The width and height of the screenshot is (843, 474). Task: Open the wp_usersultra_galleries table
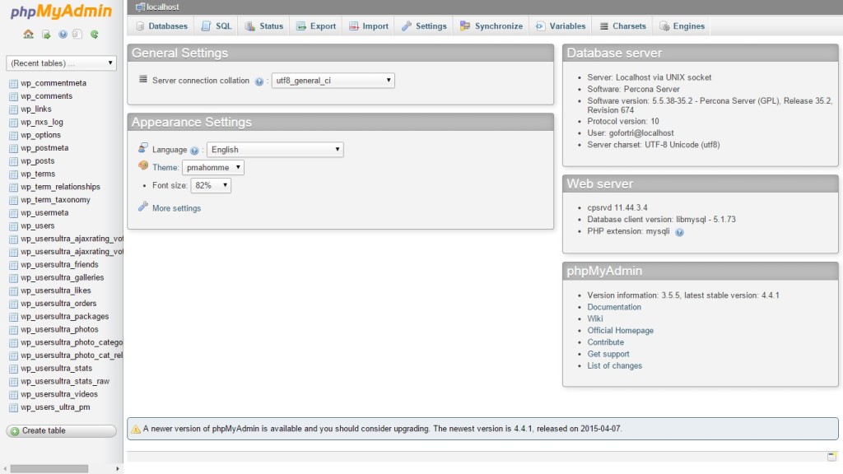pos(63,278)
